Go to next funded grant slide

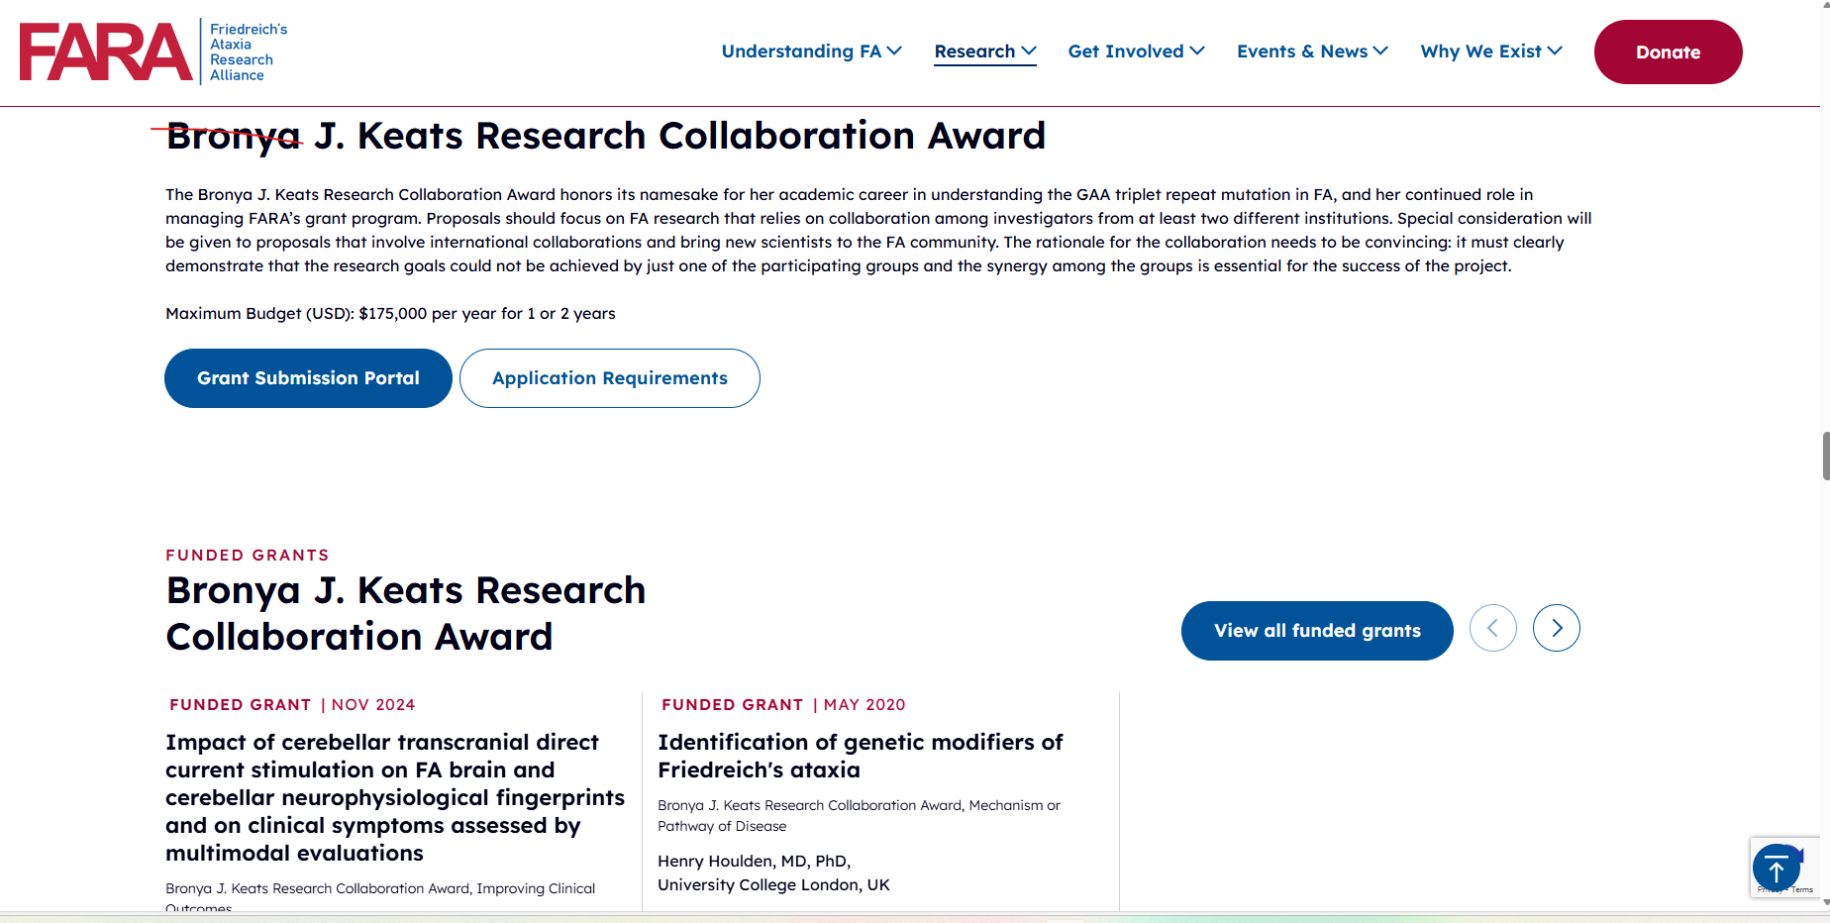pos(1556,628)
